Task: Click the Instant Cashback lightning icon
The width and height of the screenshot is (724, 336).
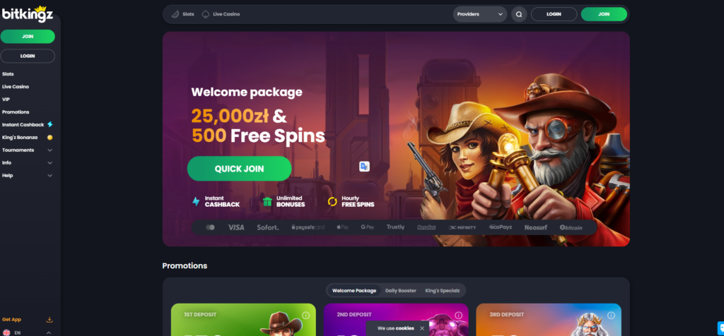Action: coord(50,124)
